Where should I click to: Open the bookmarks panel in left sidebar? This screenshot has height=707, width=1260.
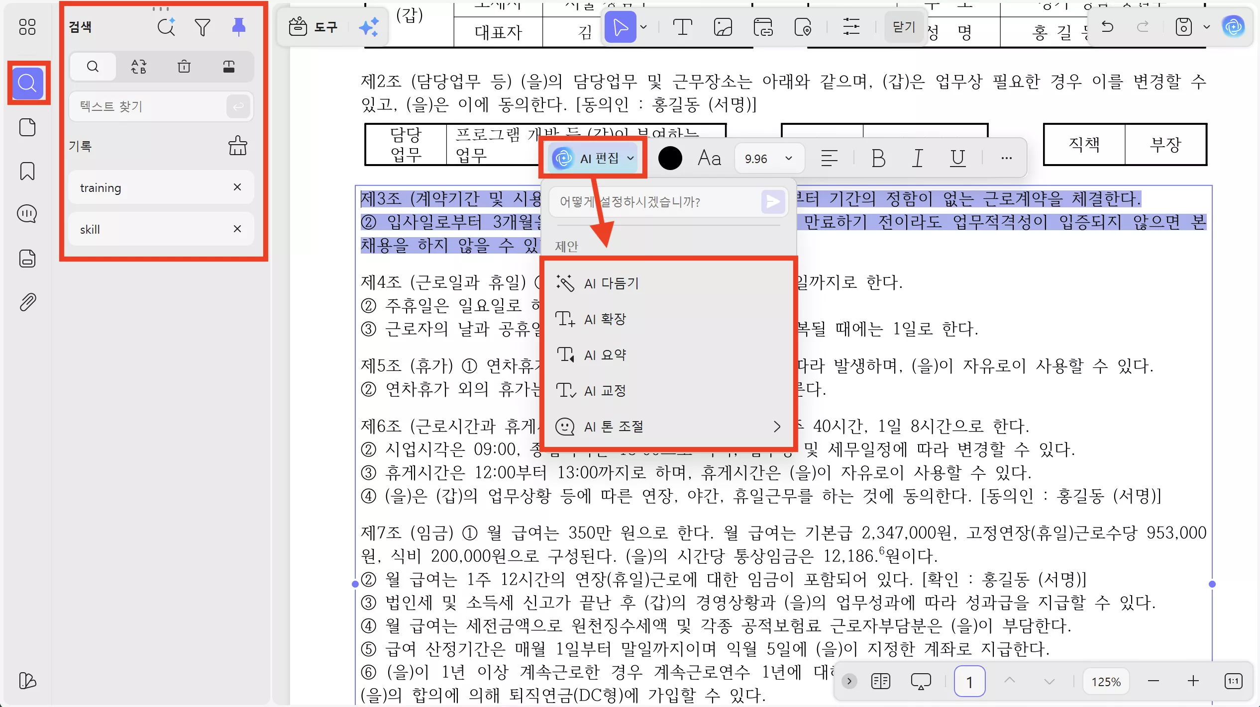pyautogui.click(x=27, y=171)
